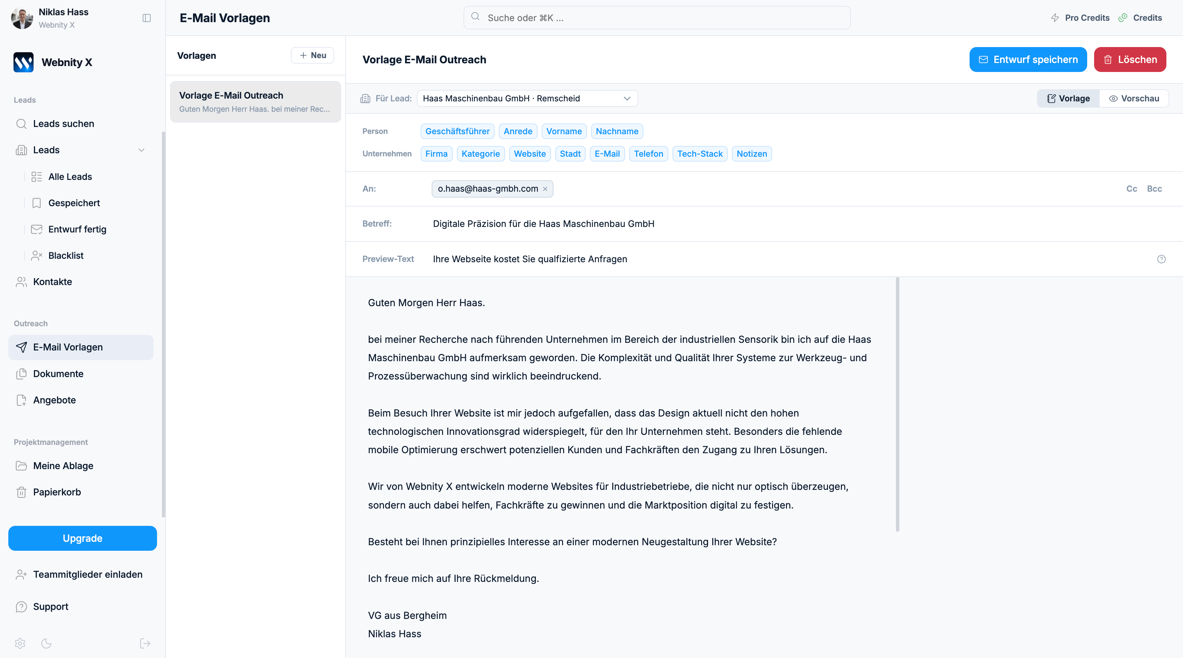Image resolution: width=1183 pixels, height=658 pixels.
Task: Create new template with Neu button
Action: [x=312, y=56]
